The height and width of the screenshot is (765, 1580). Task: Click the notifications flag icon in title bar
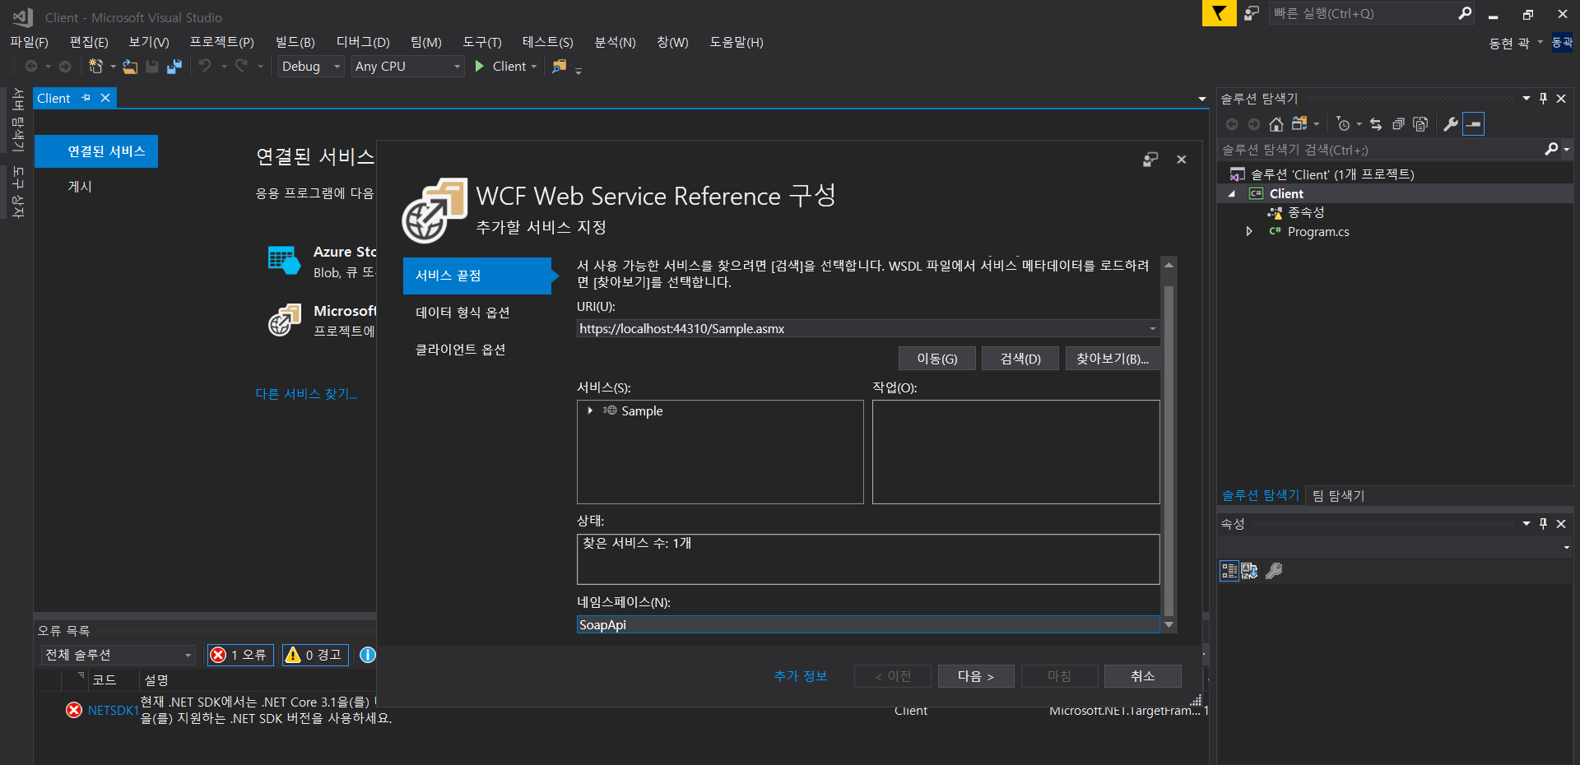point(1219,13)
